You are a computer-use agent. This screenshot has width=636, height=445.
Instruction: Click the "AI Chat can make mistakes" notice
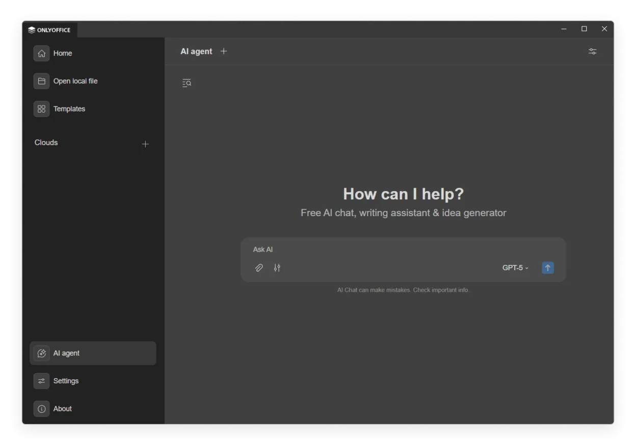403,290
